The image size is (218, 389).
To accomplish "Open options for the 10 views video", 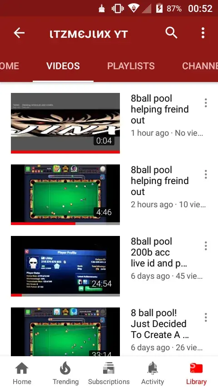I will point(206,174).
